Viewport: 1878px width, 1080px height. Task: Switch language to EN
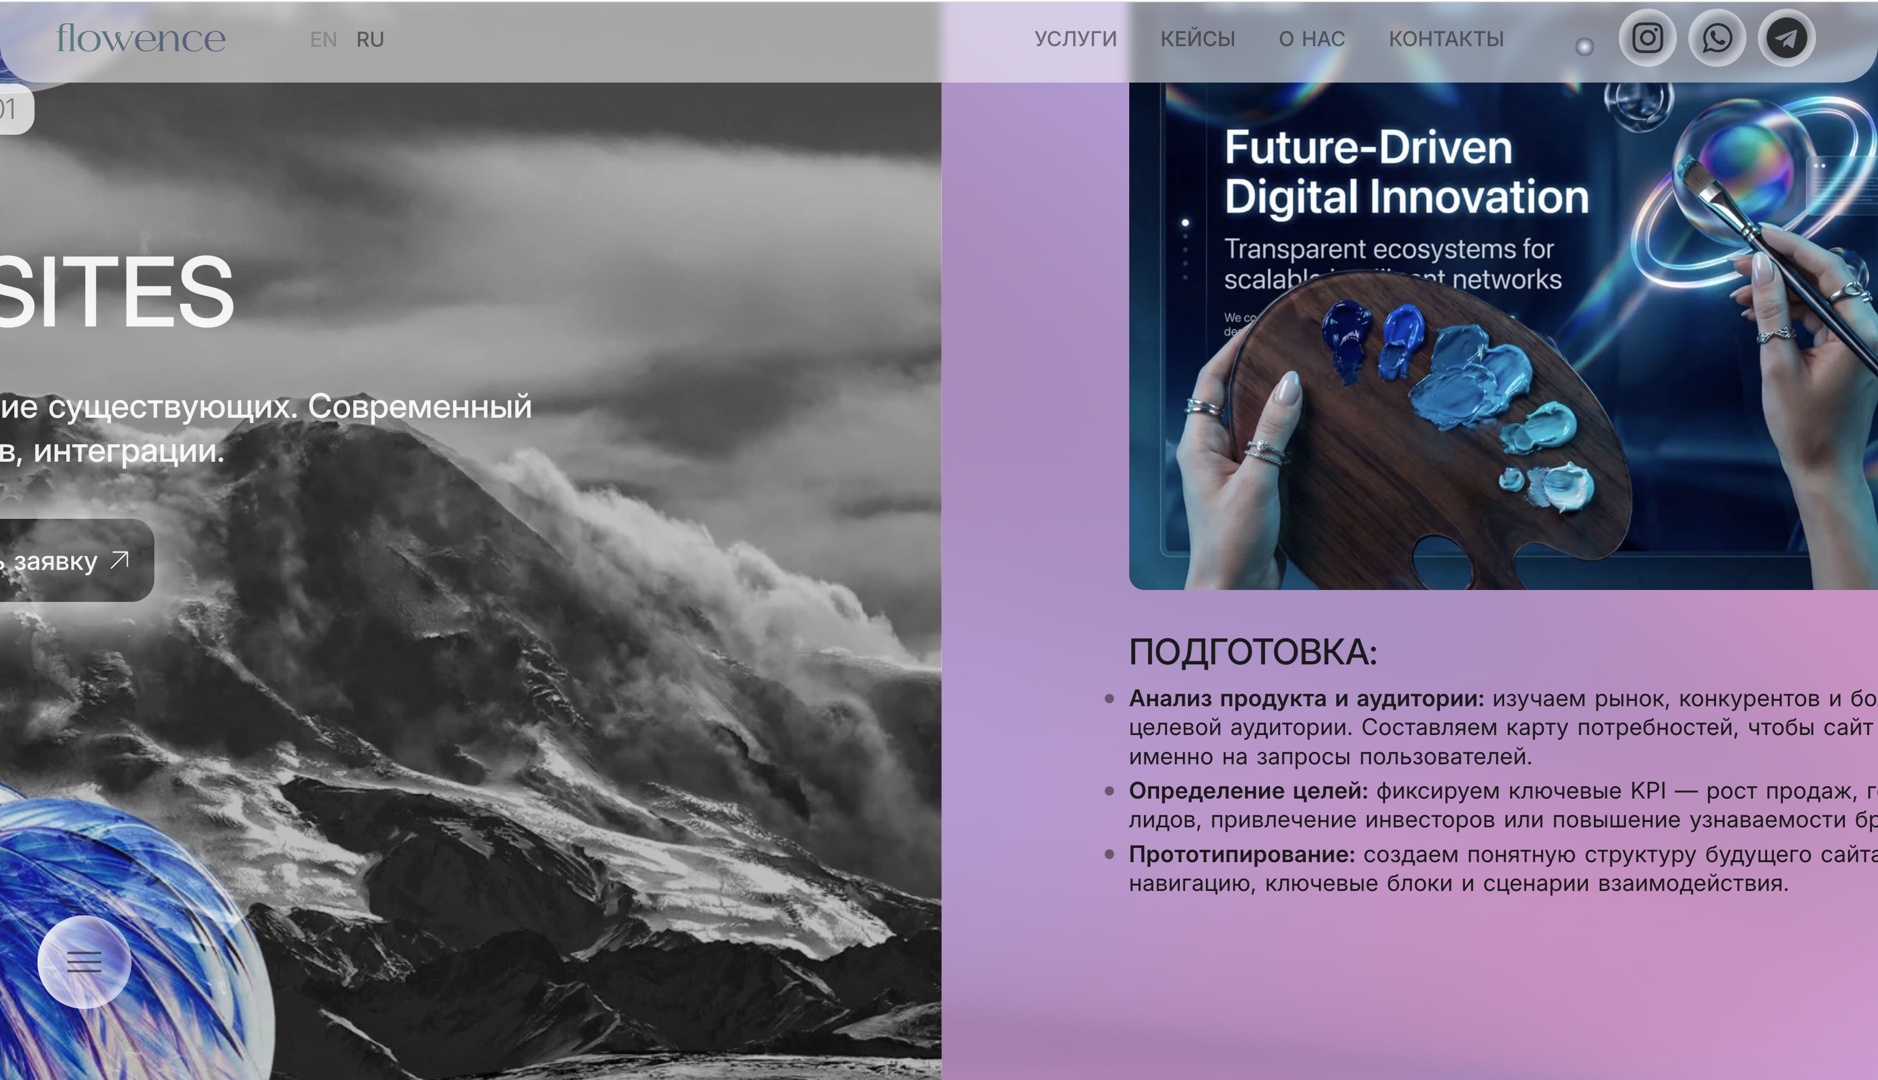[323, 39]
